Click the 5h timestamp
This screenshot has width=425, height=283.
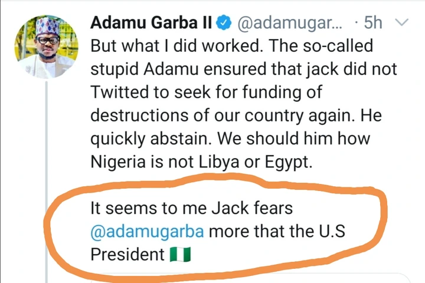coord(372,24)
